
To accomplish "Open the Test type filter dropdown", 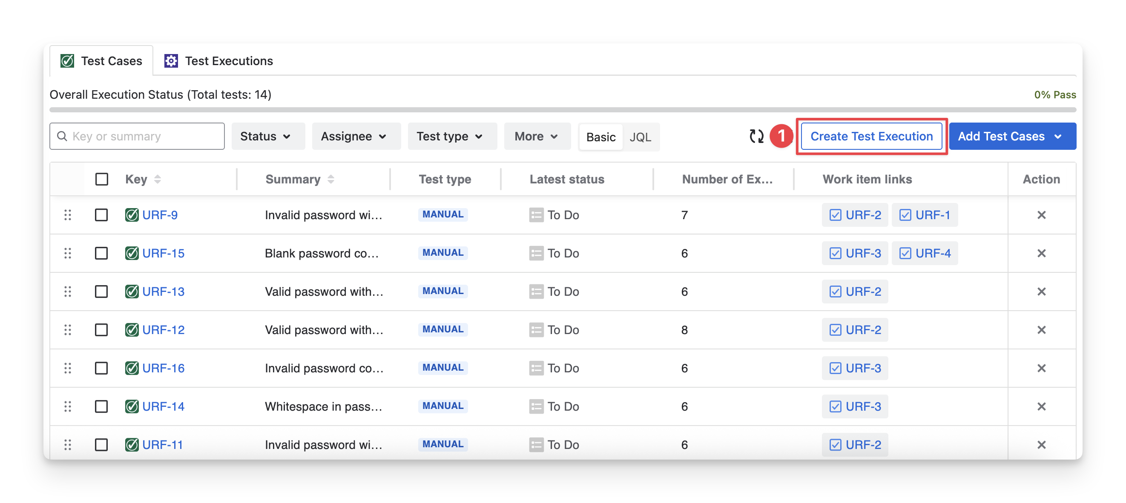I will [450, 136].
